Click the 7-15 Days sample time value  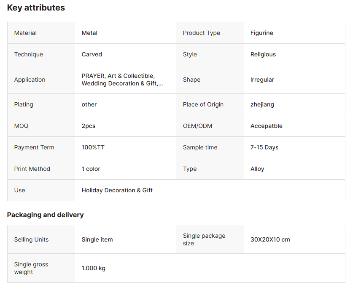click(264, 147)
